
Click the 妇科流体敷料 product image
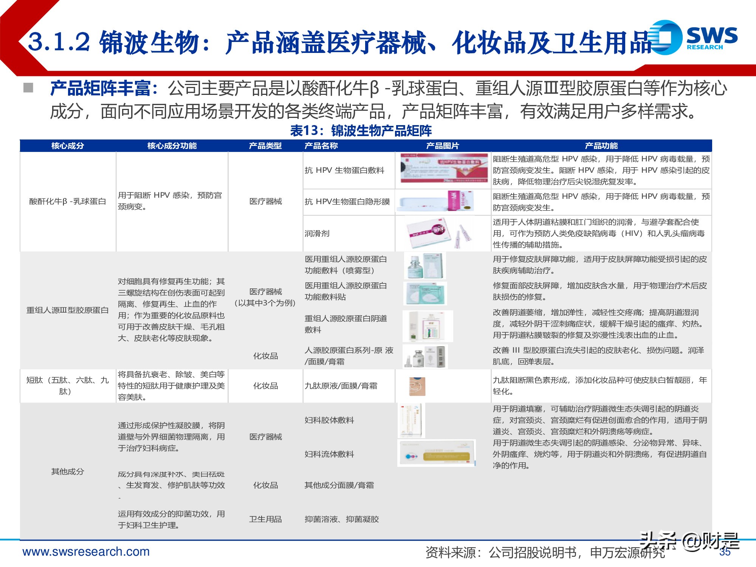click(x=437, y=453)
